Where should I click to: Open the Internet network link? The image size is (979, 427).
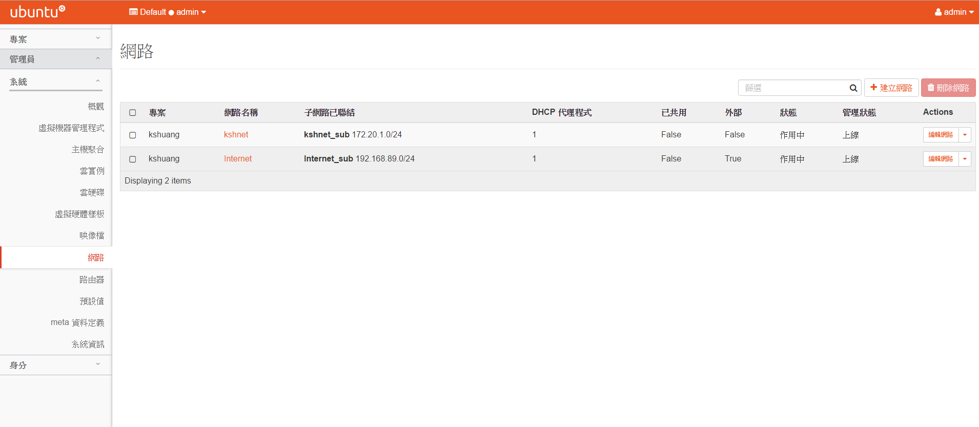[238, 158]
